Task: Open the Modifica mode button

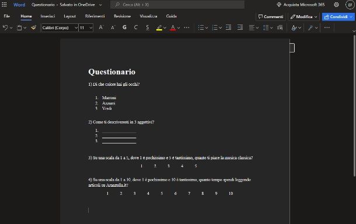Action: point(303,16)
